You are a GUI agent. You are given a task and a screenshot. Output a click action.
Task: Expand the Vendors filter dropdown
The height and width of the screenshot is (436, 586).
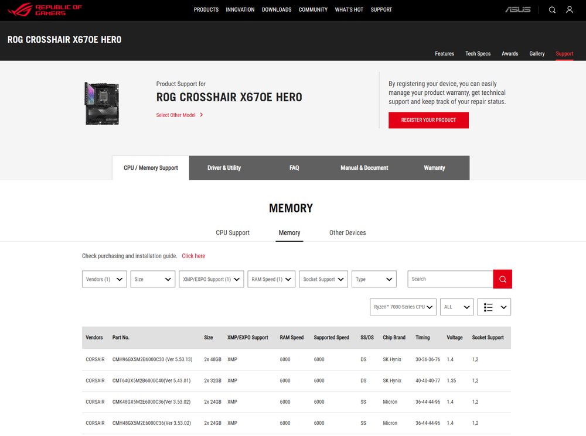pos(104,279)
